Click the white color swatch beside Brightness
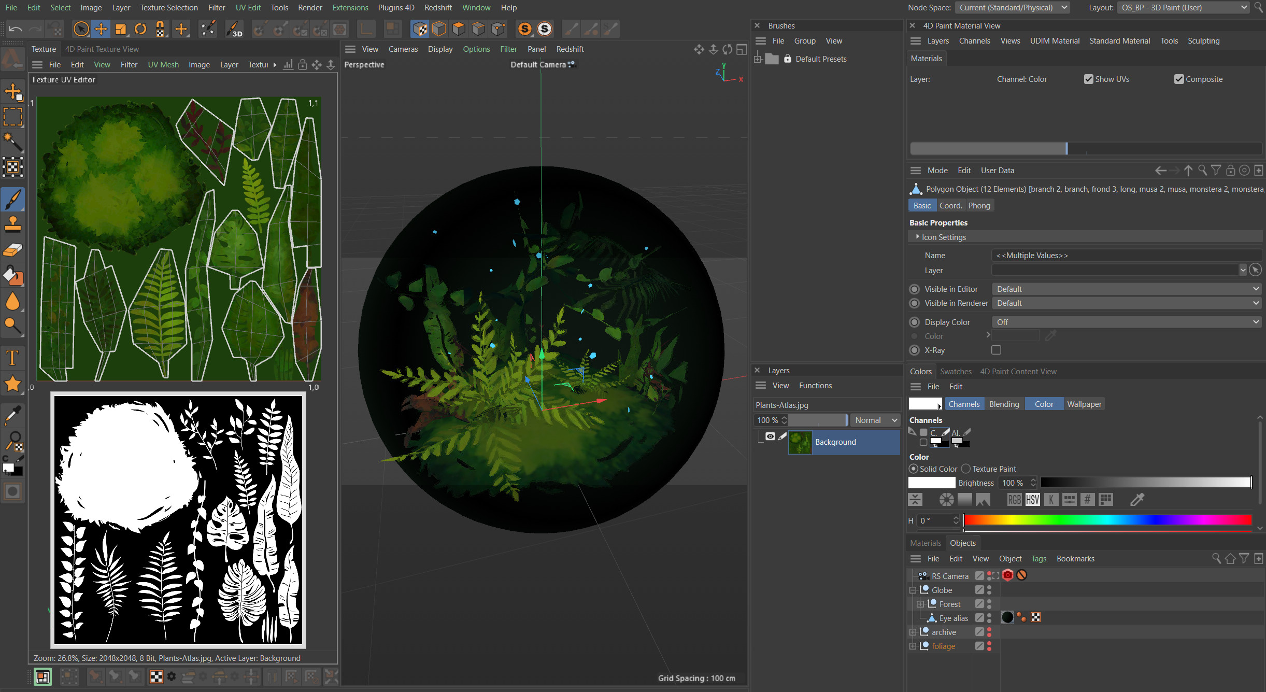The width and height of the screenshot is (1266, 692). [931, 483]
